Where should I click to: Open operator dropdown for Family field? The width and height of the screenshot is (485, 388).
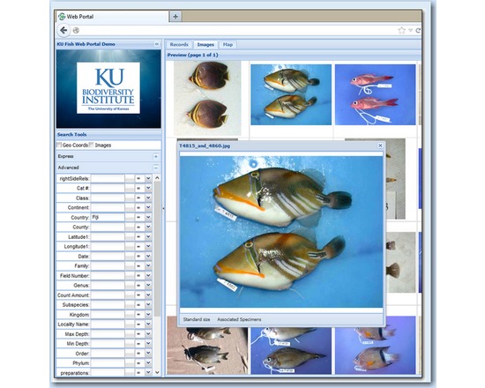tap(148, 265)
